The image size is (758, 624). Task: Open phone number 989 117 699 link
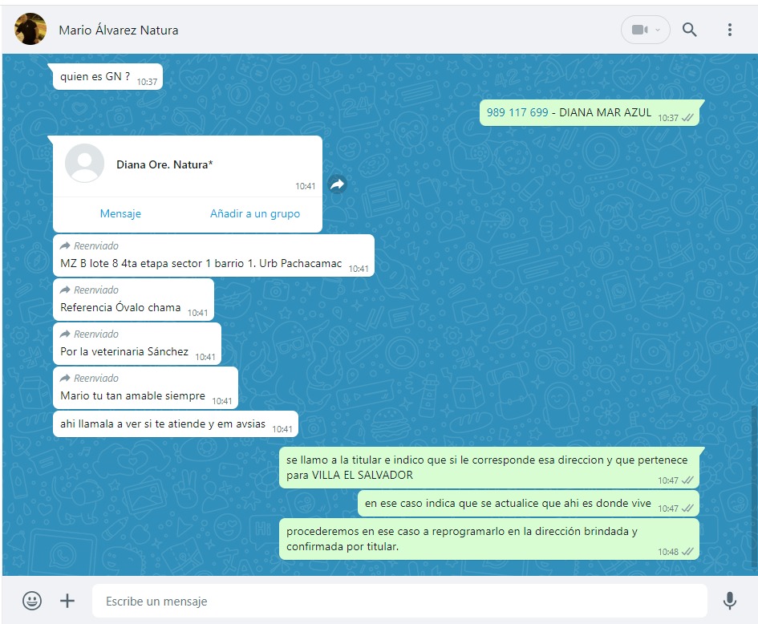pyautogui.click(x=517, y=112)
